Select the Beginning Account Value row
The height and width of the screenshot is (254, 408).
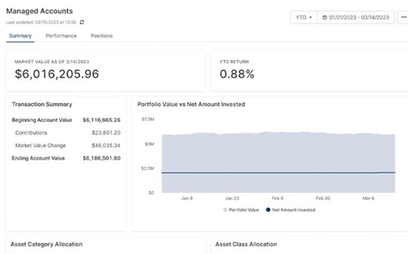click(66, 120)
